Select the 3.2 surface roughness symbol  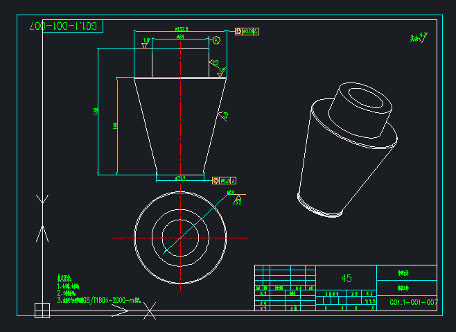(239, 200)
